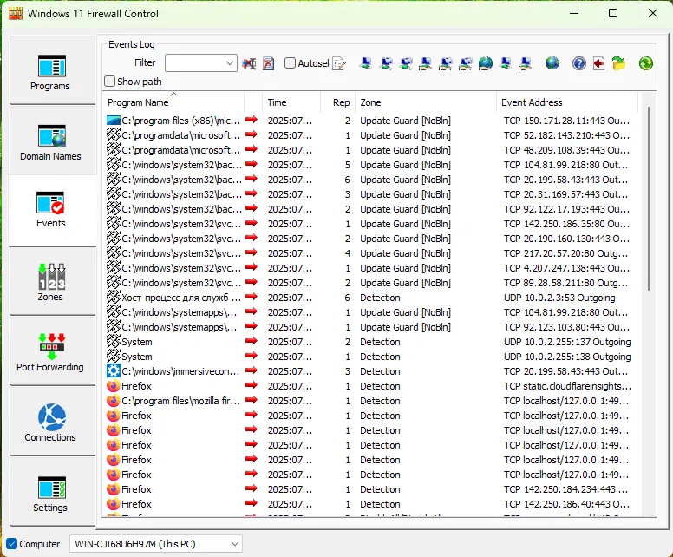
Task: Open the Port Forwarding section
Action: coord(52,351)
